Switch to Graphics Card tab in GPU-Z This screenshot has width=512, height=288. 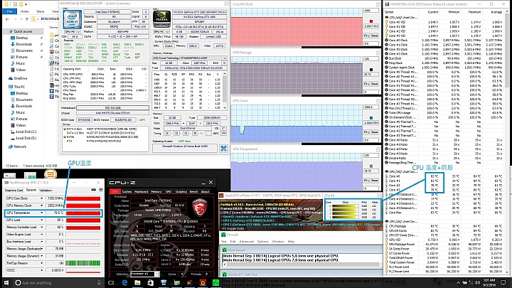[x=14, y=190]
